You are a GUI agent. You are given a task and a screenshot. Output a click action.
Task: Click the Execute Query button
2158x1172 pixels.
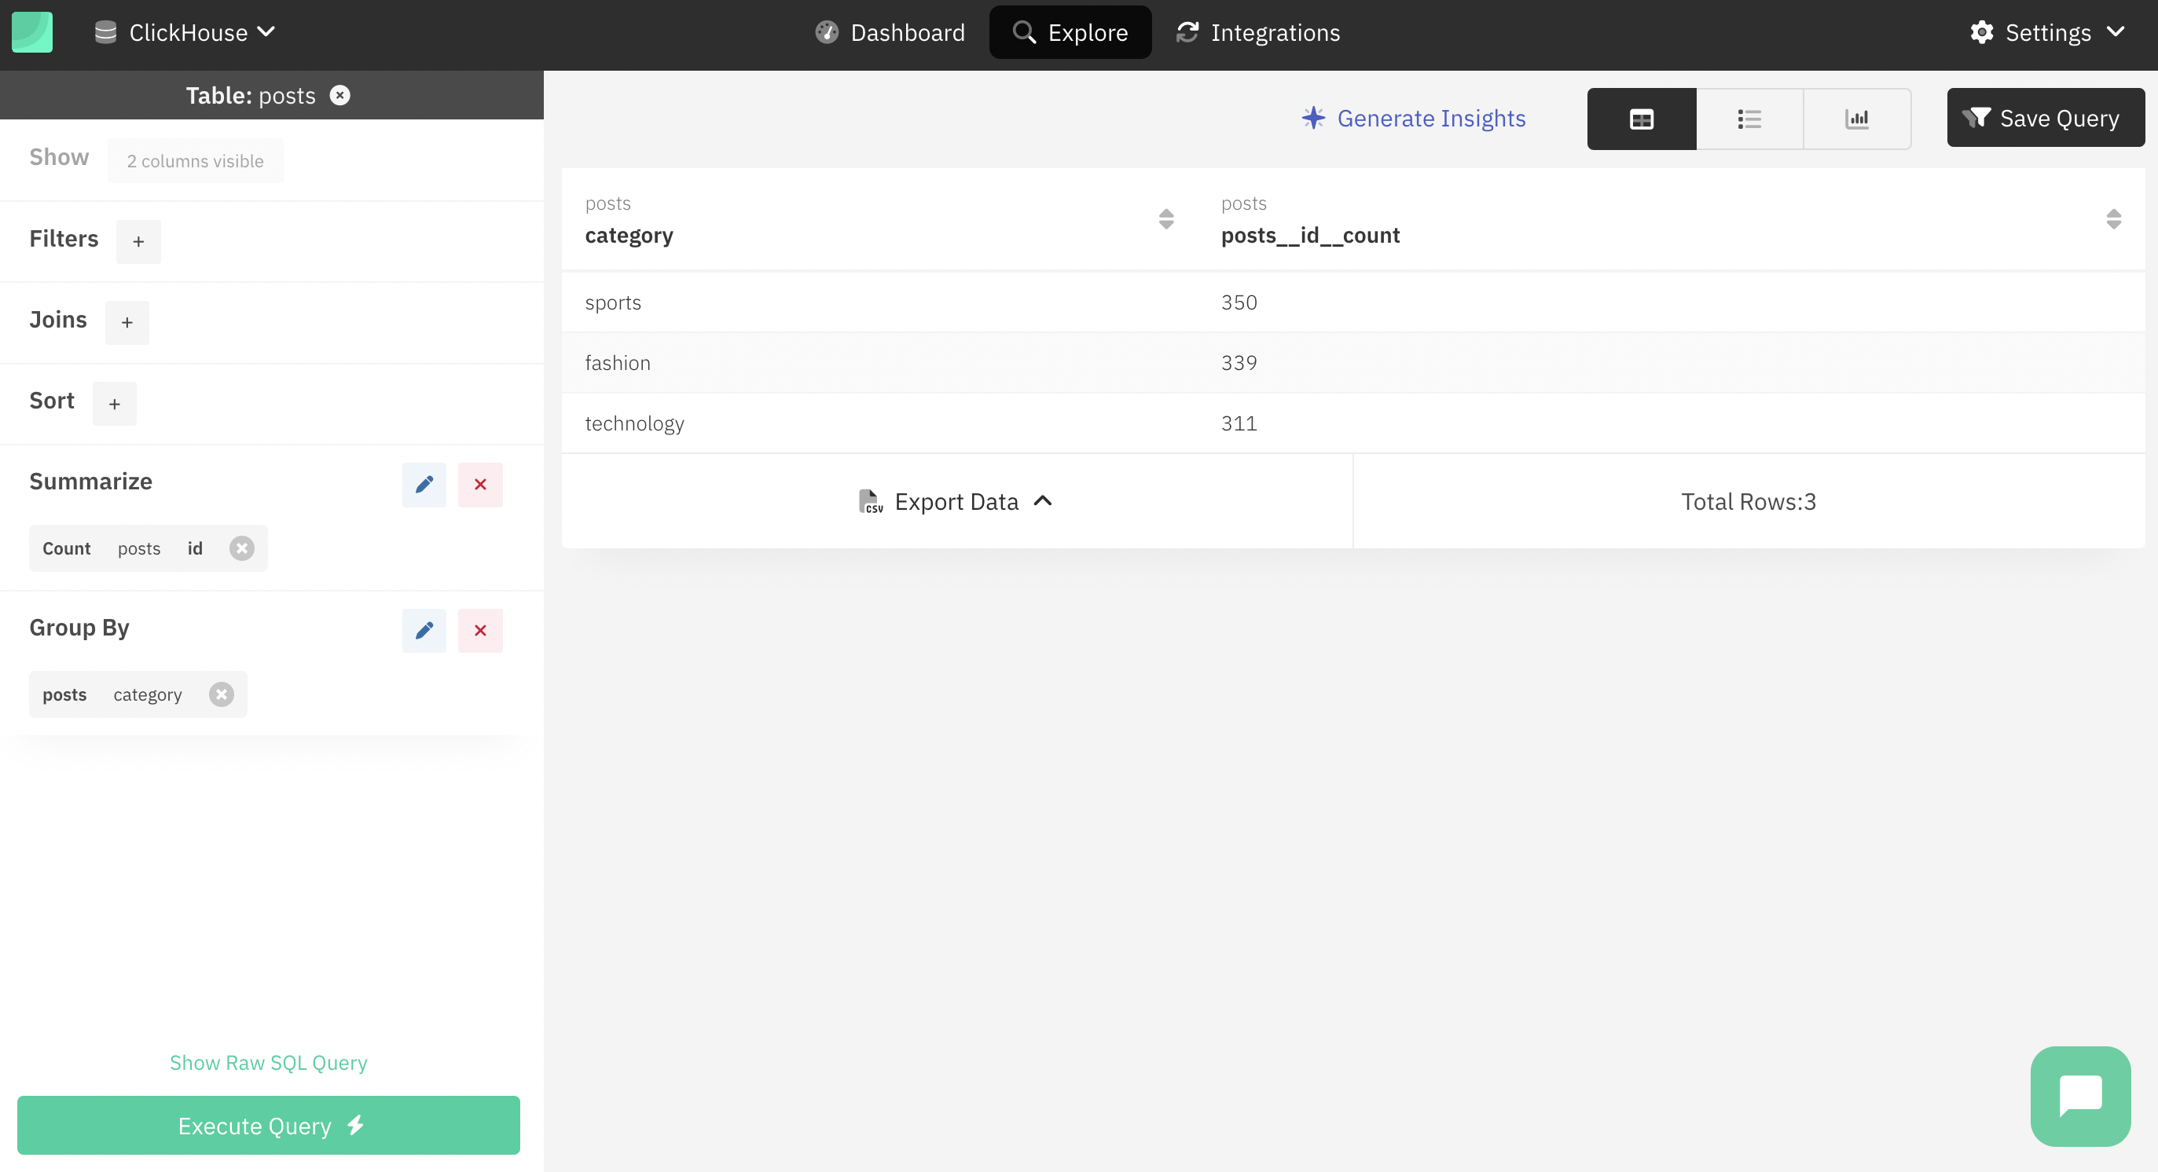(x=269, y=1124)
